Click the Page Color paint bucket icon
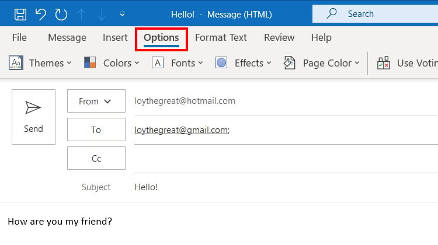438x245 pixels. pos(290,63)
